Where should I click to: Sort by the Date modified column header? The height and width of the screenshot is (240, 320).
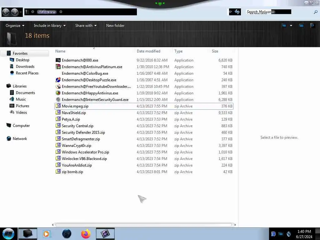click(x=148, y=51)
